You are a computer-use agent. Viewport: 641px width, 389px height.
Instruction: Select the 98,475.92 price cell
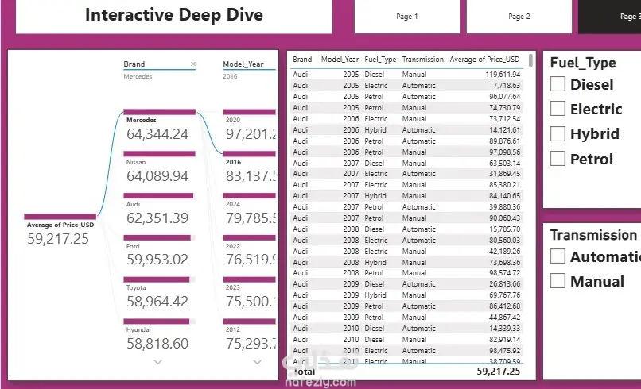pos(504,350)
